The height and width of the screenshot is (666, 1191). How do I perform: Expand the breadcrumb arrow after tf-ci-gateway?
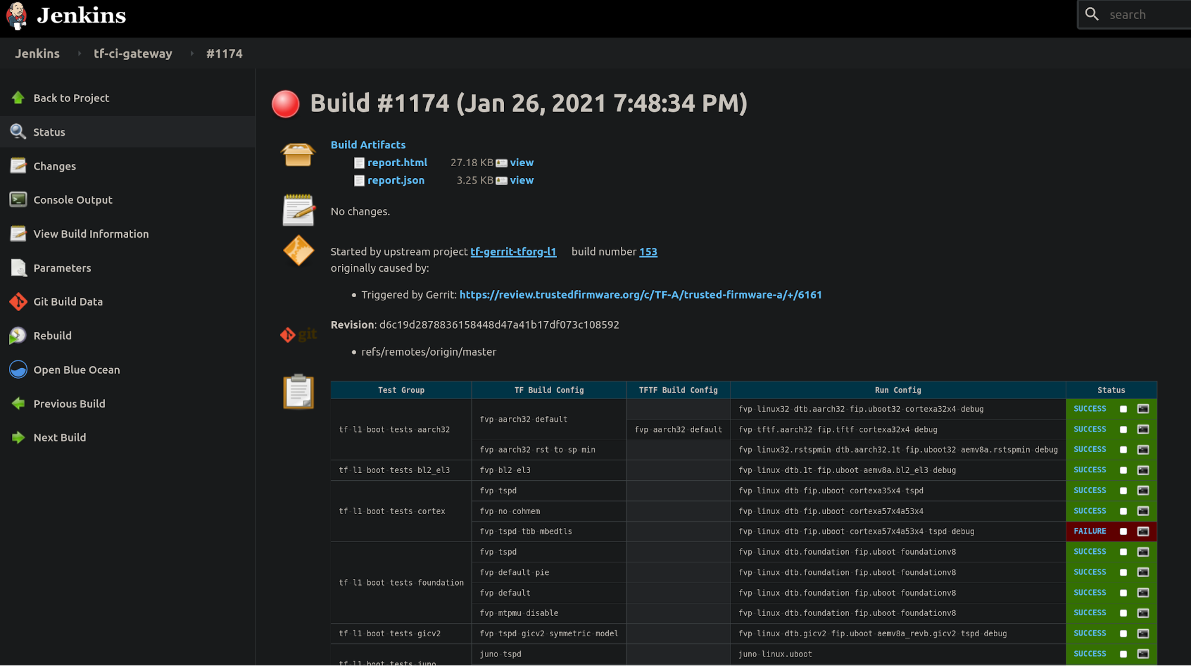click(192, 54)
